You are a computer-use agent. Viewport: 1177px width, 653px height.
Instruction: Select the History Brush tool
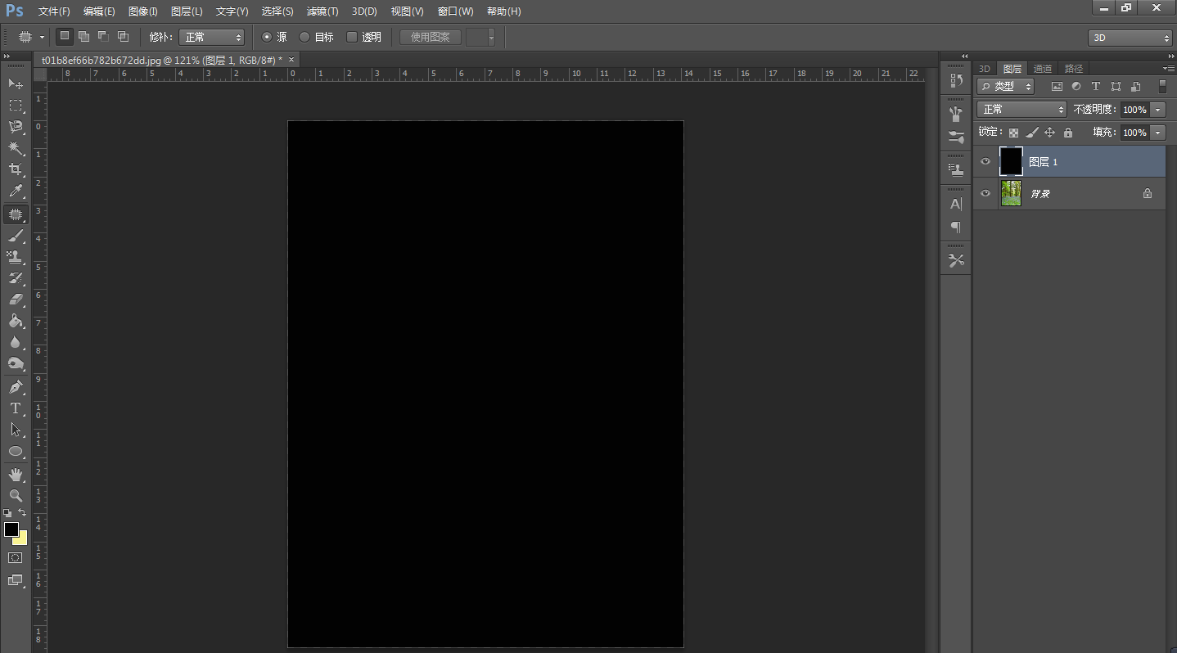click(x=16, y=278)
